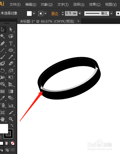
Task: Select the Zoom tool
Action: click(x=11, y=119)
